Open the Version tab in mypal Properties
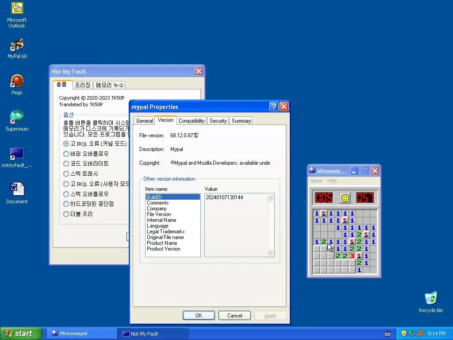453x340 pixels. [165, 120]
